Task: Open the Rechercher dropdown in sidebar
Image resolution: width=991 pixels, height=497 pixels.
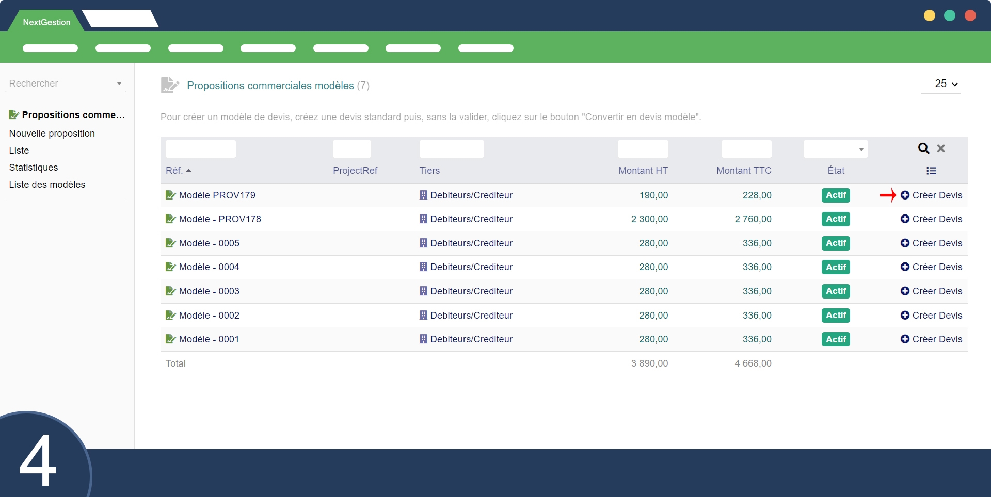Action: (x=66, y=84)
